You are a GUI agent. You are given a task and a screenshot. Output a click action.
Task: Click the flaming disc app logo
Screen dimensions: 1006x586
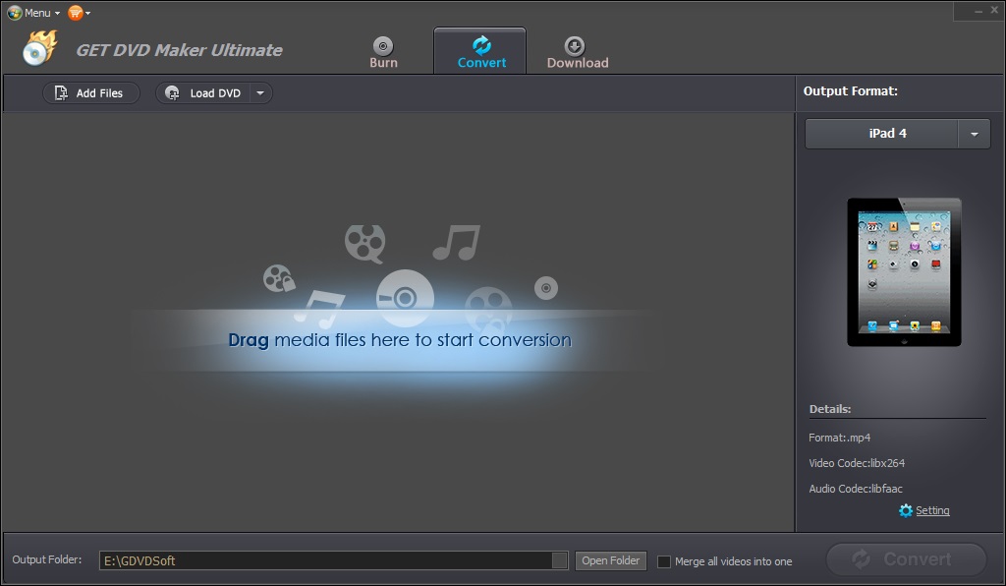(39, 48)
